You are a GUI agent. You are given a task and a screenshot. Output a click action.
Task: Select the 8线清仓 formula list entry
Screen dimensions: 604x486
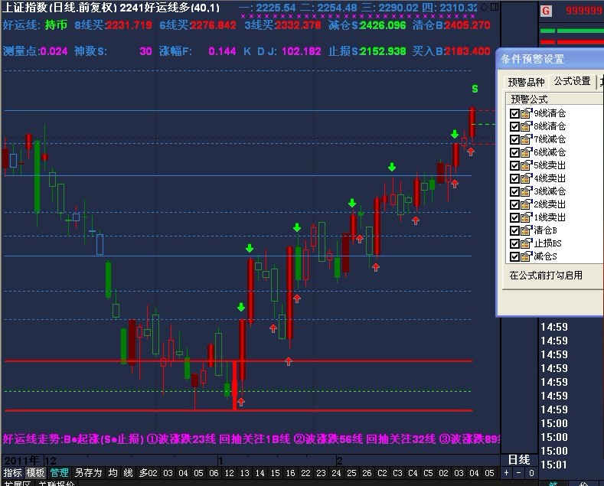point(550,126)
